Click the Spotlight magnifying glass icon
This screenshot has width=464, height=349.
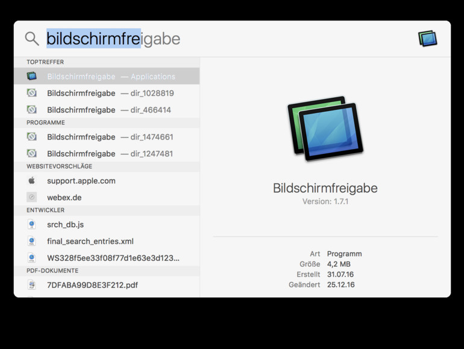coord(32,39)
